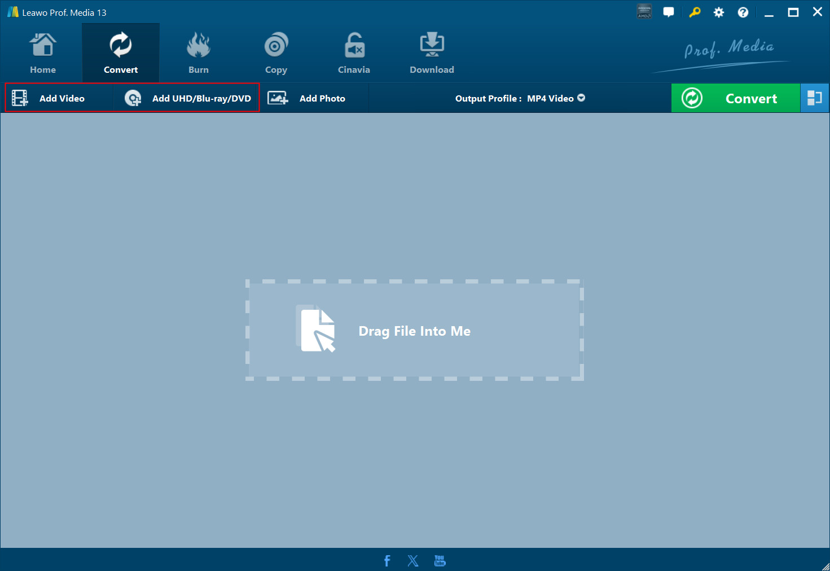Click the Drag File Into Me drop area

415,330
